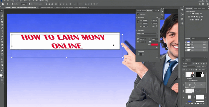Hide the Effects eye under man layer

(x=188, y=79)
